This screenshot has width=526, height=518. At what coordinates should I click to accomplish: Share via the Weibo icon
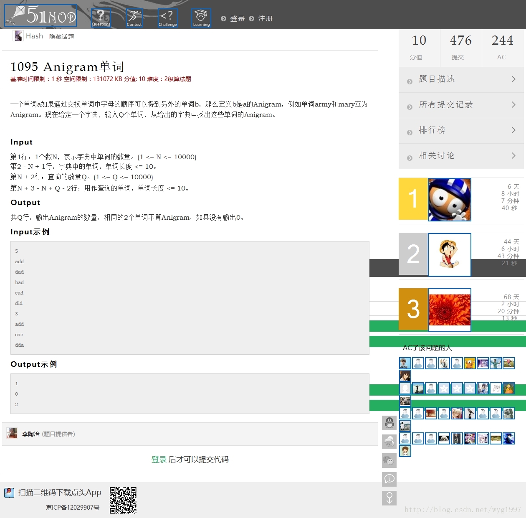389,442
